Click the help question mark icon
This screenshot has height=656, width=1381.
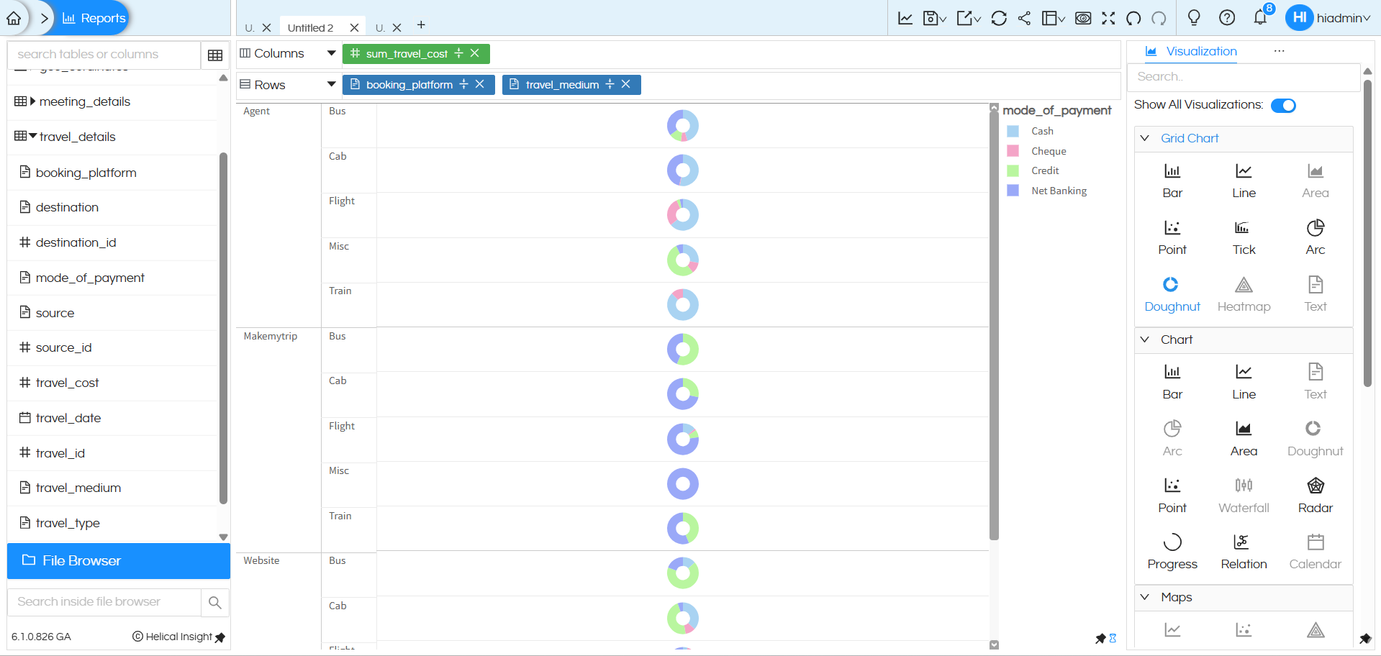[x=1226, y=18]
